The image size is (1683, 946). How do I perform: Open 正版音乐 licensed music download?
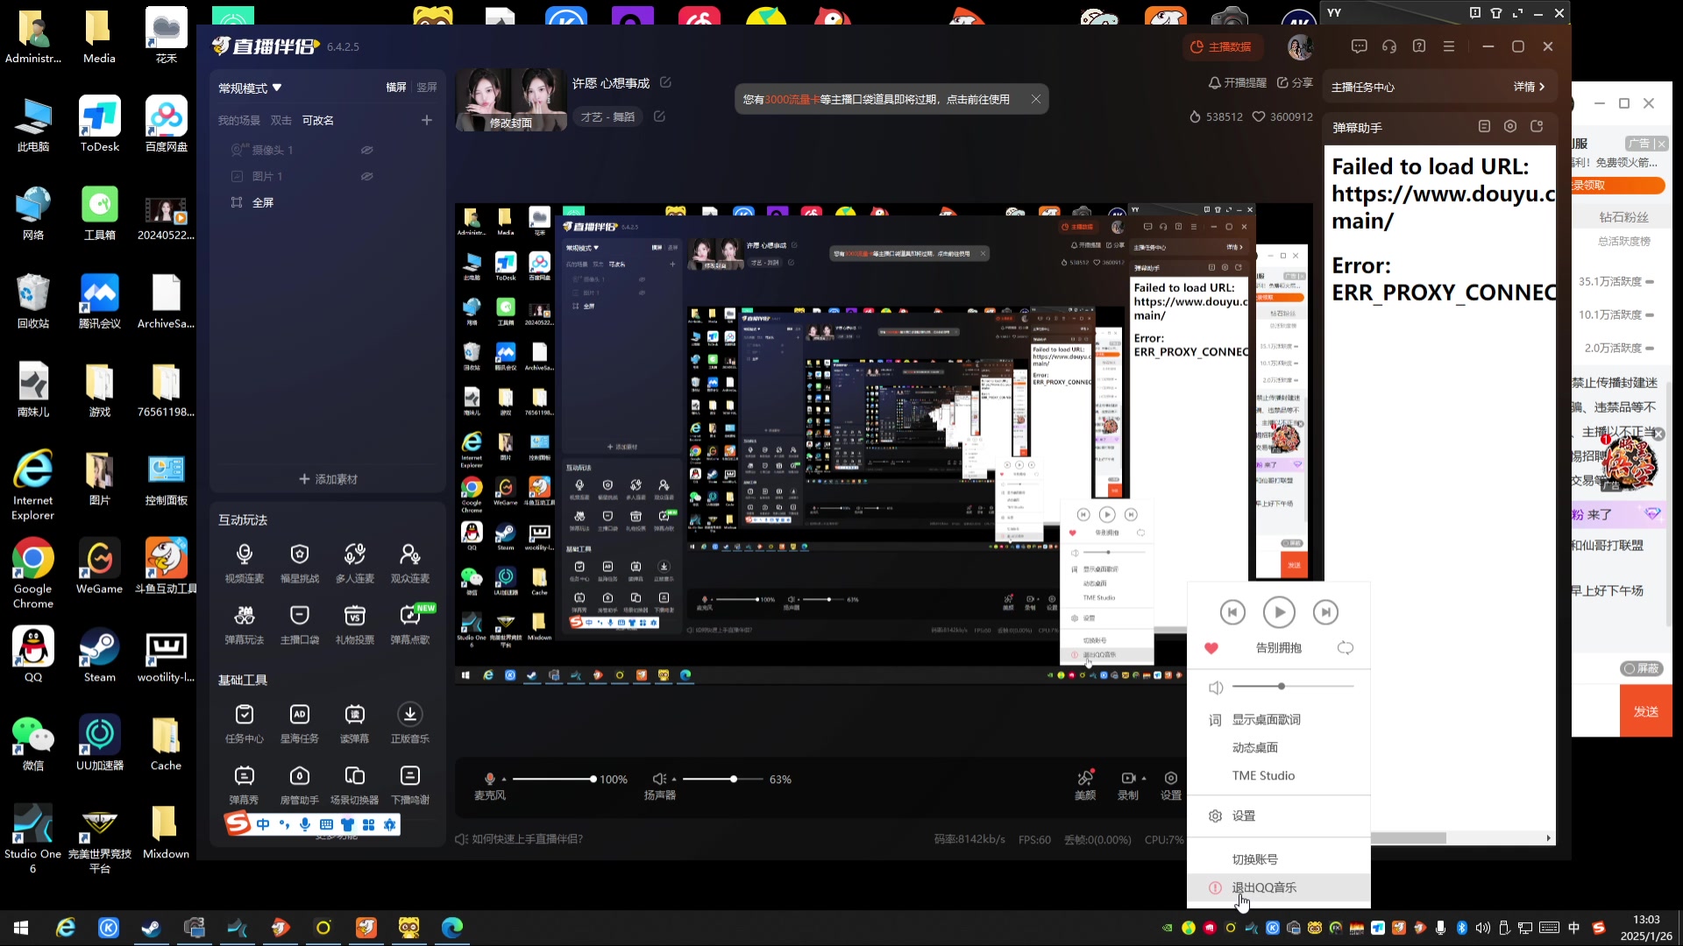pos(410,723)
